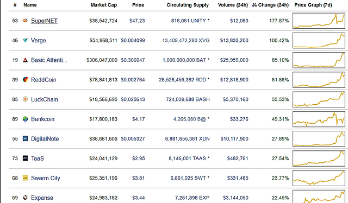Click Verge supply 13,409,472,280 XVG
Viewport: 348px width, 203px height.
(x=186, y=40)
